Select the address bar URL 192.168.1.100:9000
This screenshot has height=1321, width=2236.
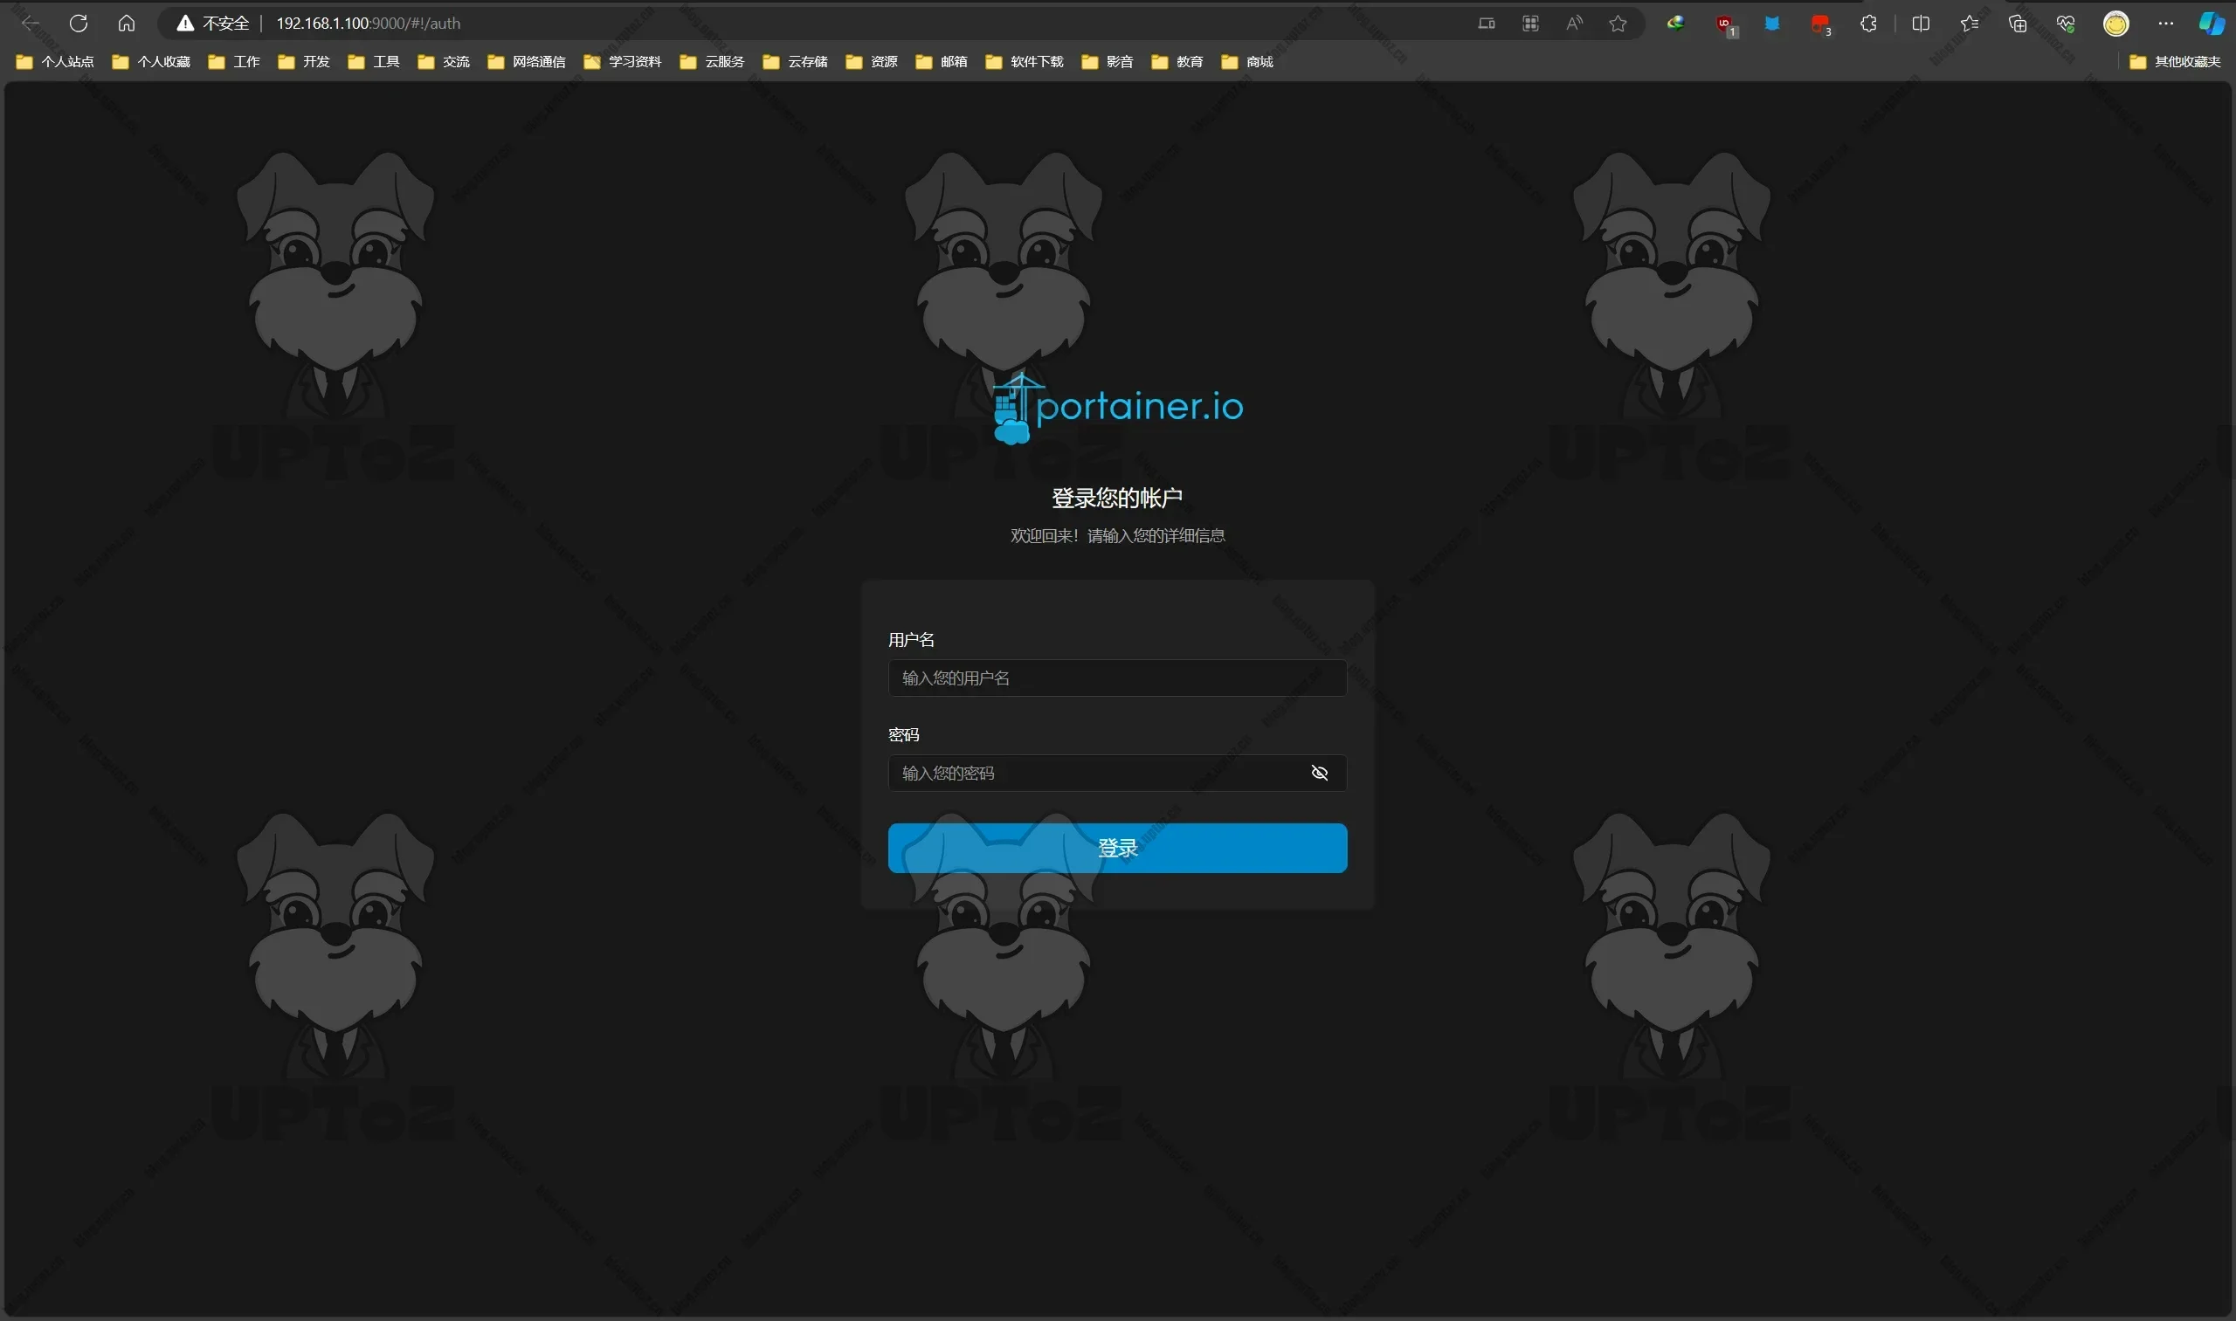[368, 24]
